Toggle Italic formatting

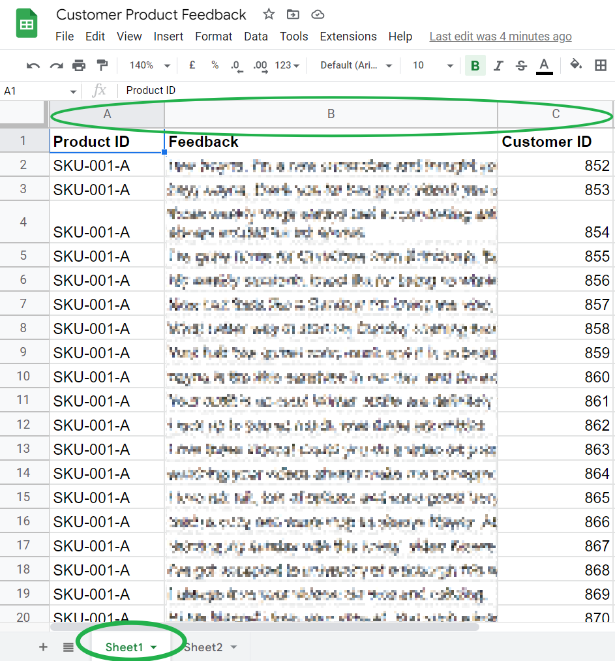498,65
